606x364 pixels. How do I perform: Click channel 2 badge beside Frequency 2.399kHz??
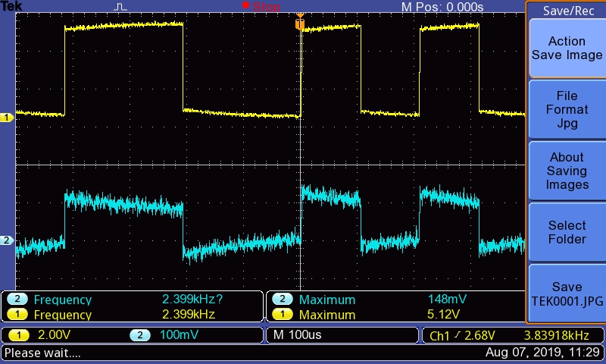[x=17, y=300]
